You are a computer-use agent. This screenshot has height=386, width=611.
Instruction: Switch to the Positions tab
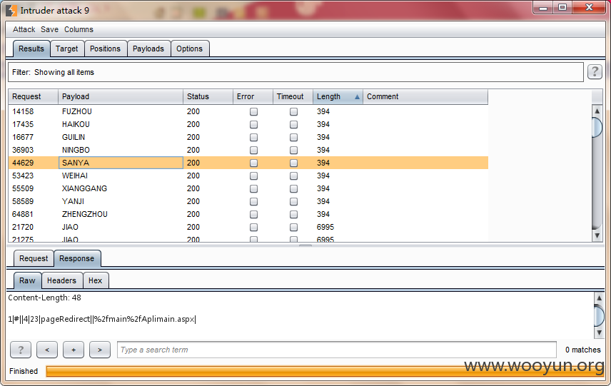[105, 49]
